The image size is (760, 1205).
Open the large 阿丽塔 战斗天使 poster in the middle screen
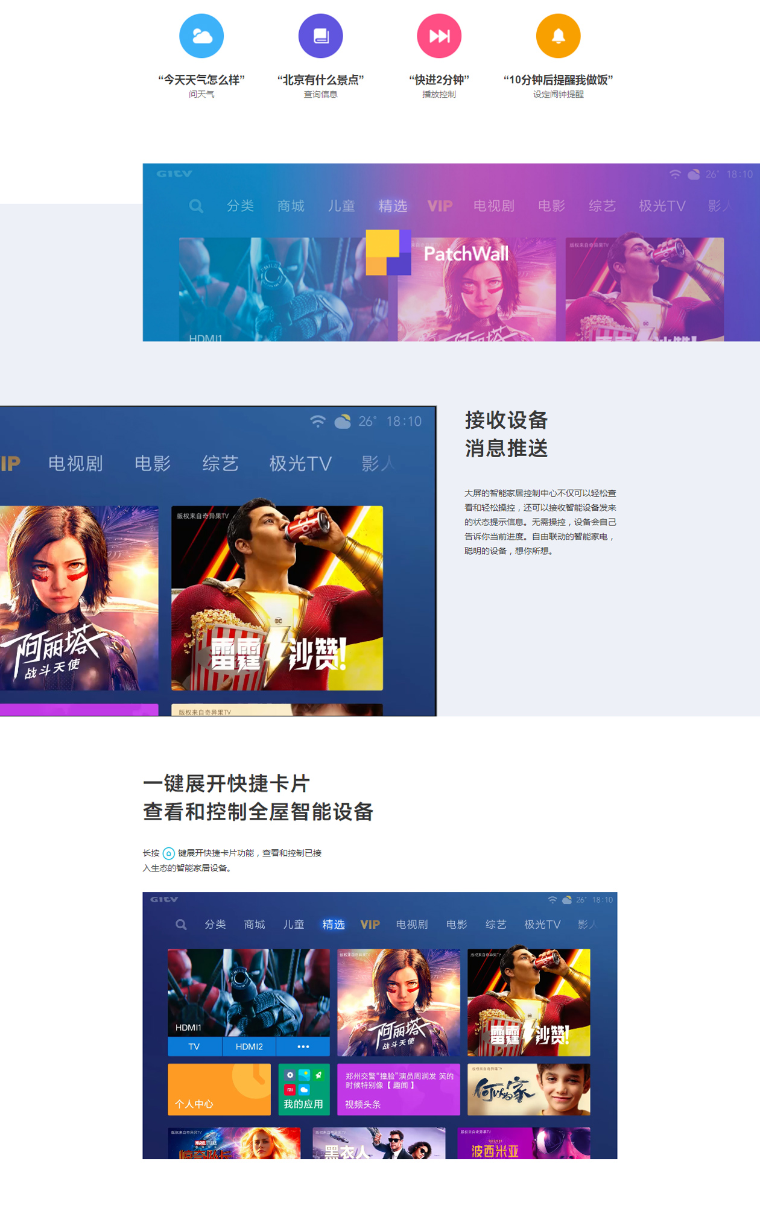(79, 598)
